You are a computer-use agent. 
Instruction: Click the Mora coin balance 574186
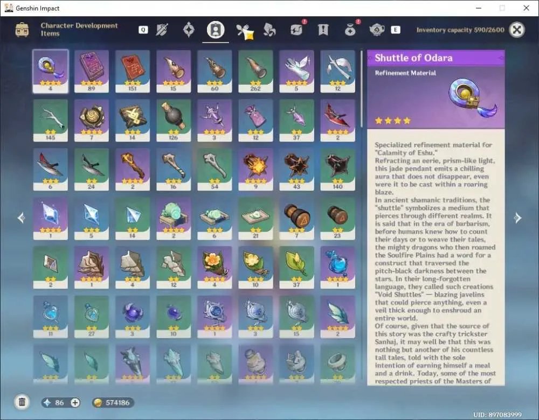pyautogui.click(x=113, y=402)
